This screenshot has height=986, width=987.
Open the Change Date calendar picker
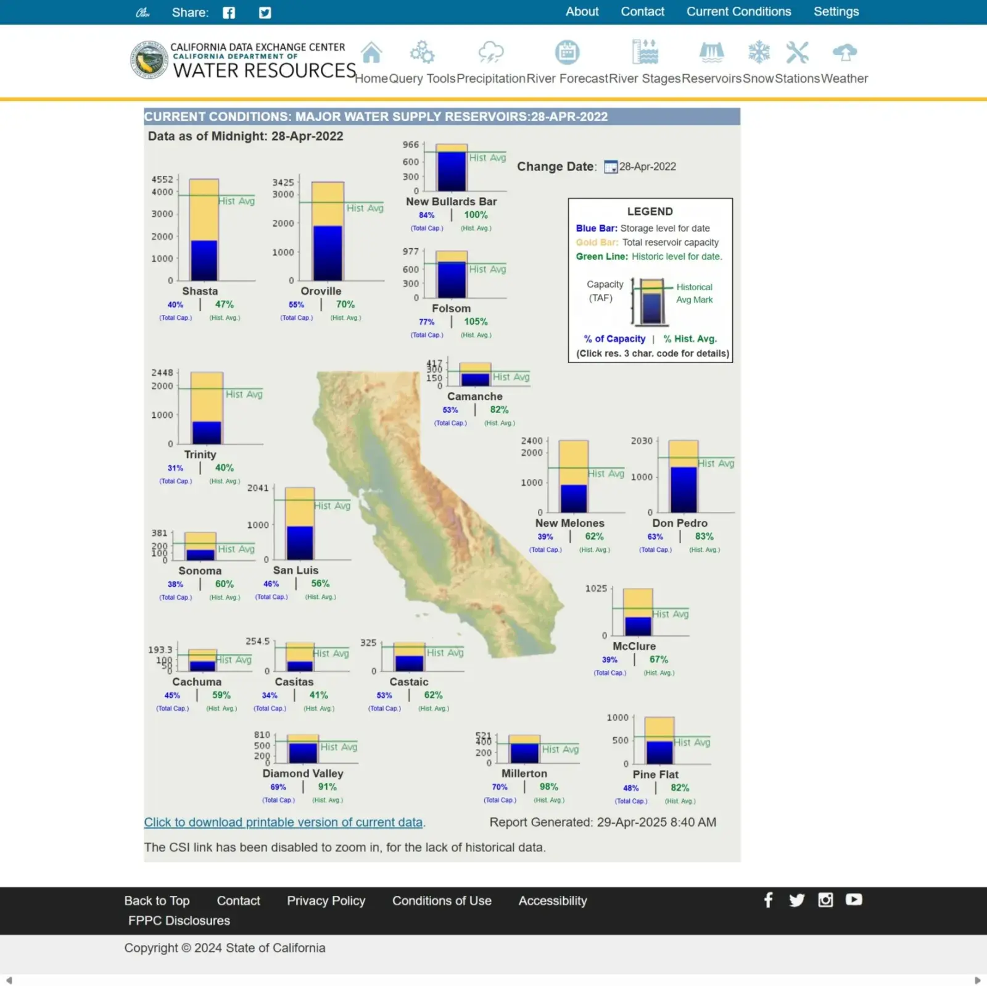coord(611,167)
